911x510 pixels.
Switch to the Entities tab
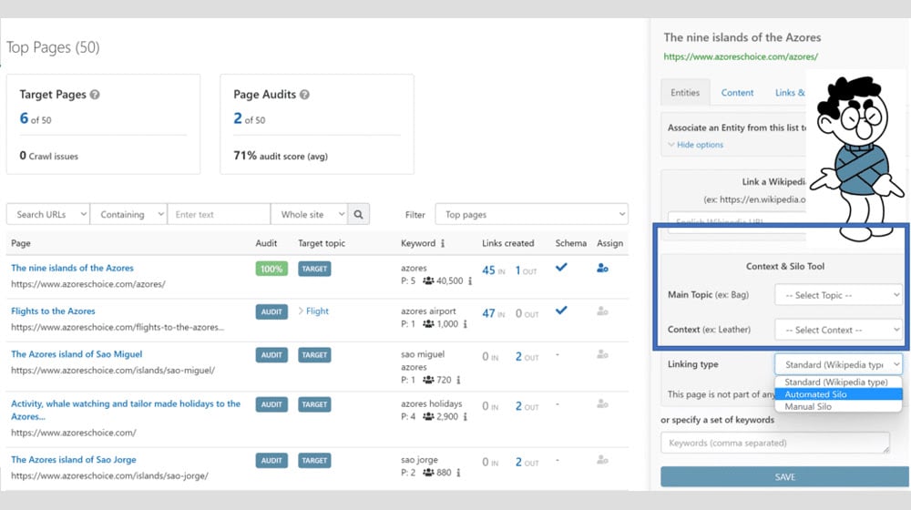(x=685, y=92)
